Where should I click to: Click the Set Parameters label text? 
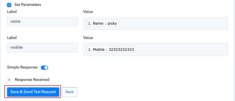click(x=28, y=5)
